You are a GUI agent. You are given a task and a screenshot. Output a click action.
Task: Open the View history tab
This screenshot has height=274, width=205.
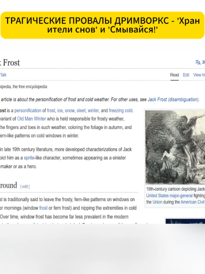point(199,75)
